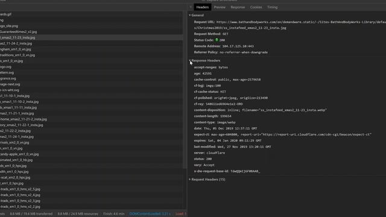This screenshot has height=217, width=386.
Task: Select the xcat_xm2_0_hps.jpg request
Action: click(x=91, y=177)
